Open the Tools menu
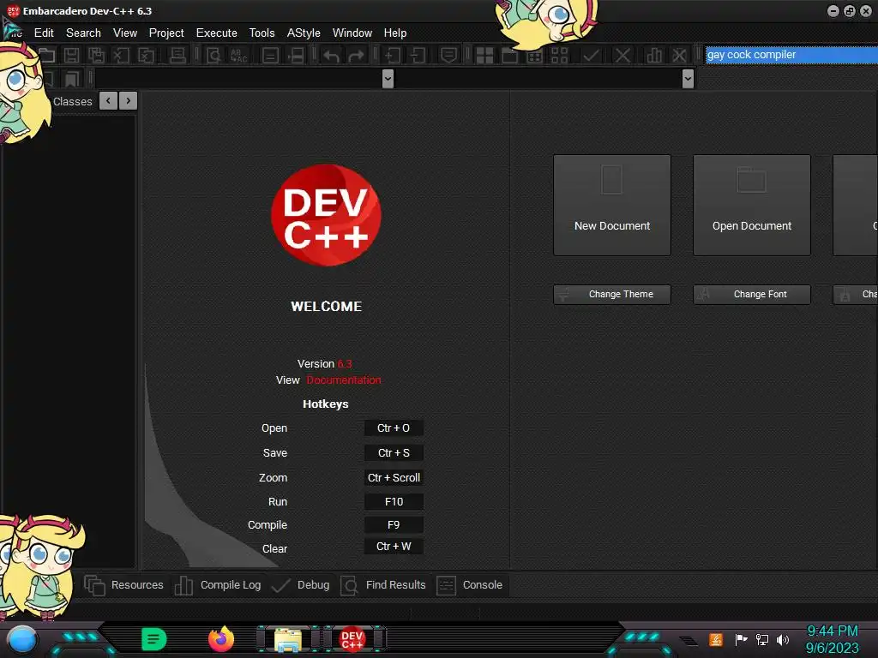Image resolution: width=878 pixels, height=658 pixels. click(x=262, y=33)
